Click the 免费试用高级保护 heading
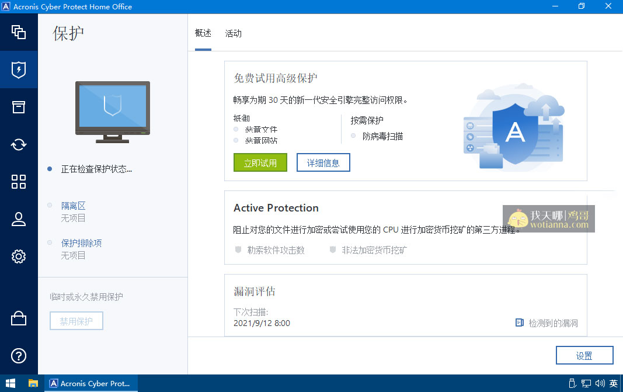 tap(276, 78)
